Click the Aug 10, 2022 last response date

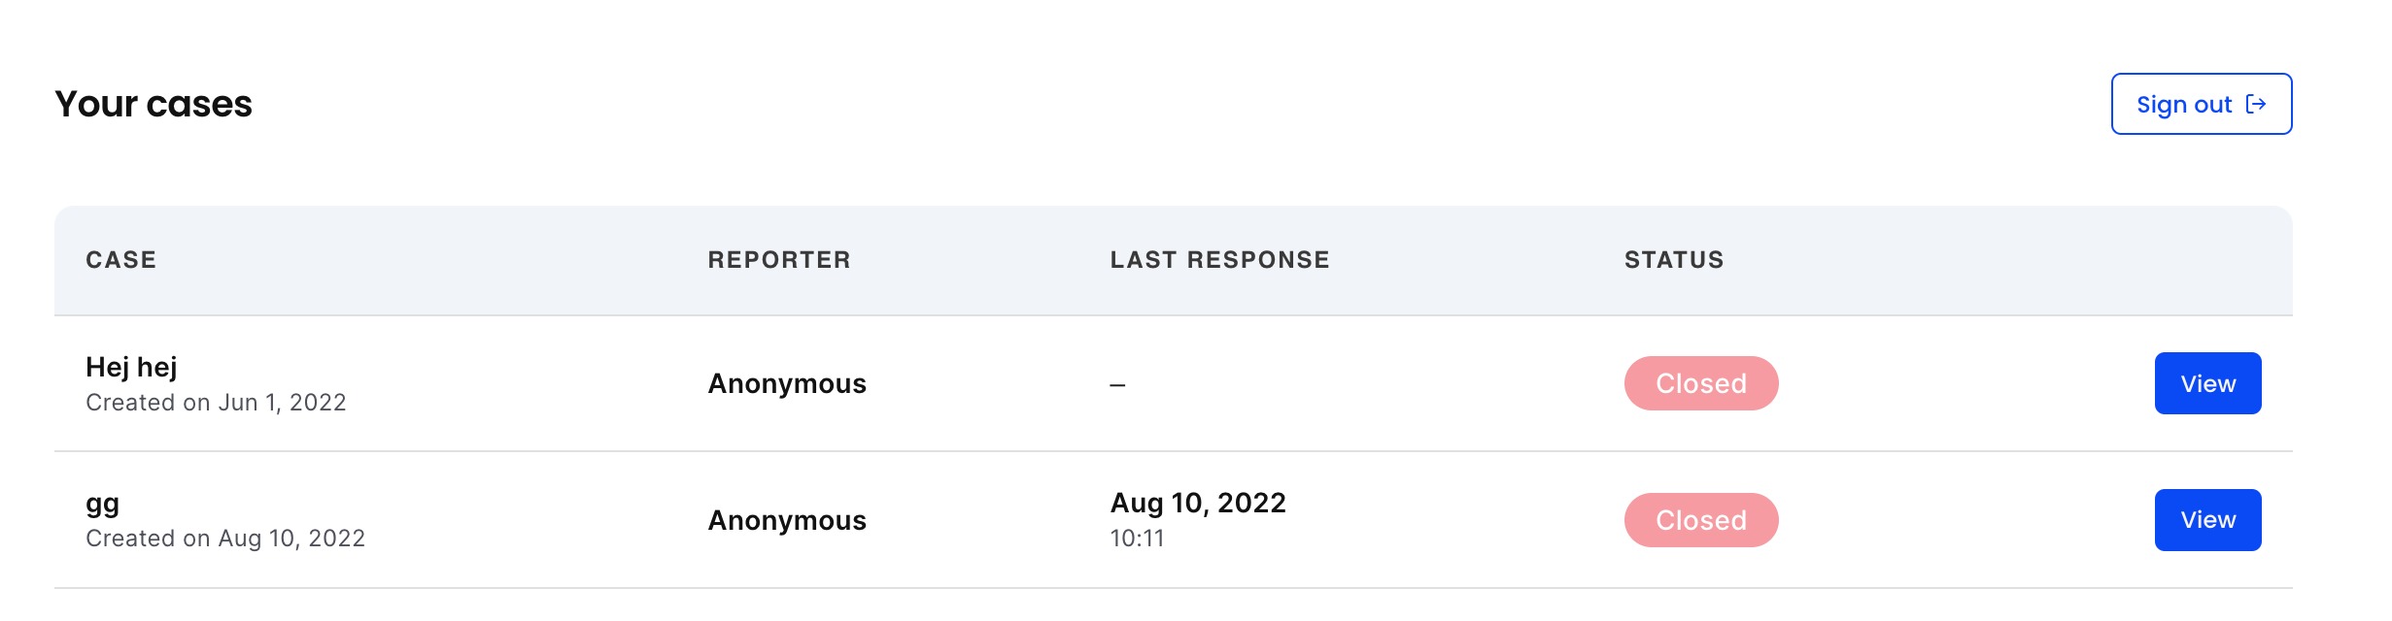click(1198, 503)
